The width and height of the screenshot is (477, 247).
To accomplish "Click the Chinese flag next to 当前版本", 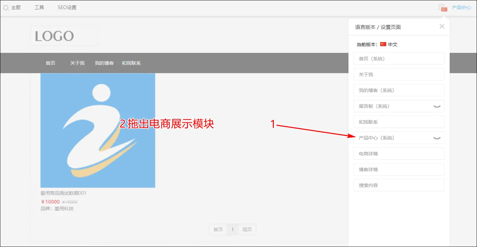I will (383, 44).
